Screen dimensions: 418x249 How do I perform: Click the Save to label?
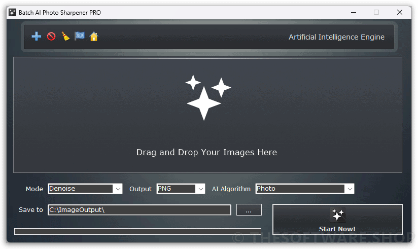[30, 210]
